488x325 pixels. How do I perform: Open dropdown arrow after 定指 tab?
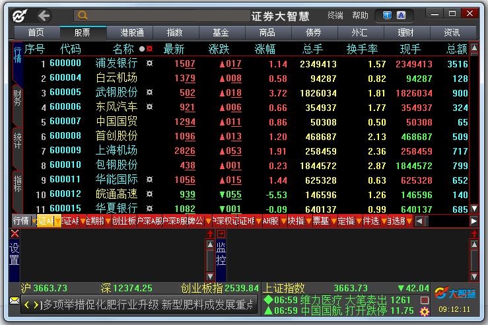[x=359, y=221]
